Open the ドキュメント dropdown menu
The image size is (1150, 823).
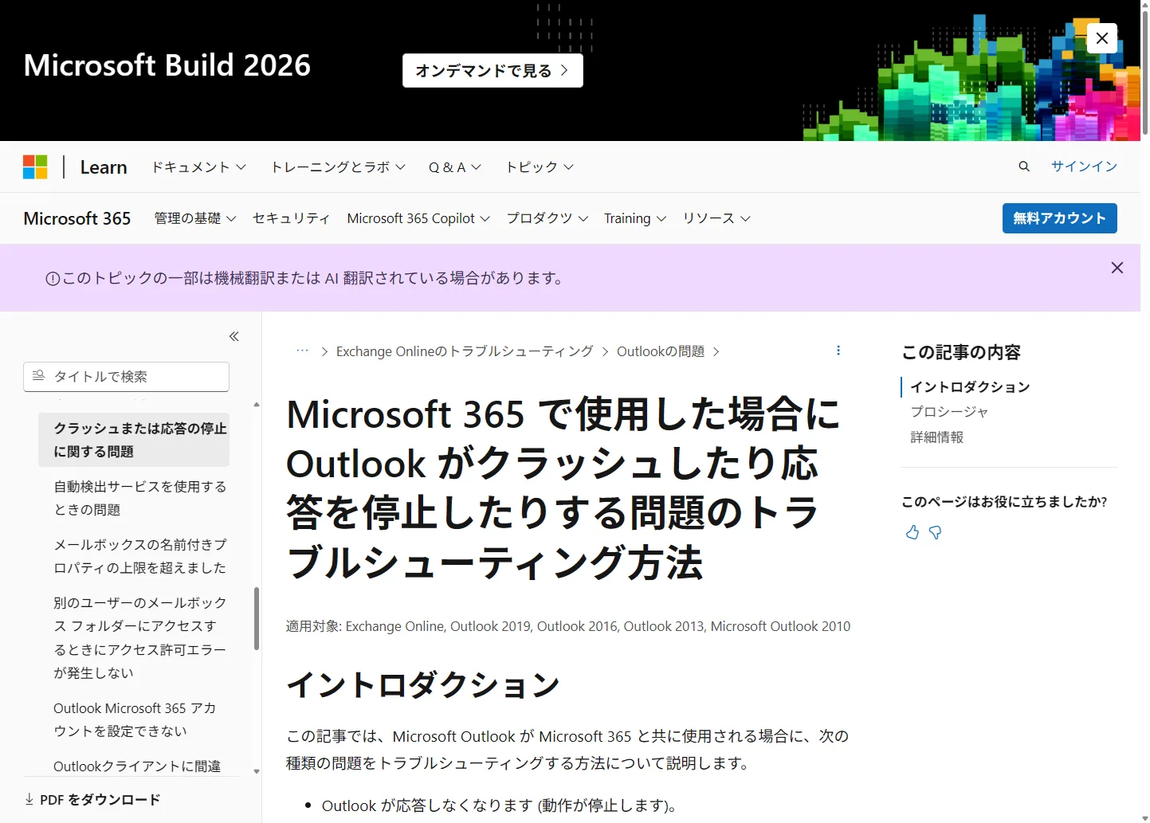198,167
